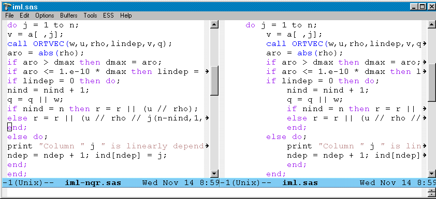Click the minibuffer area at bottom
This screenshot has width=436, height=199.
[214, 192]
